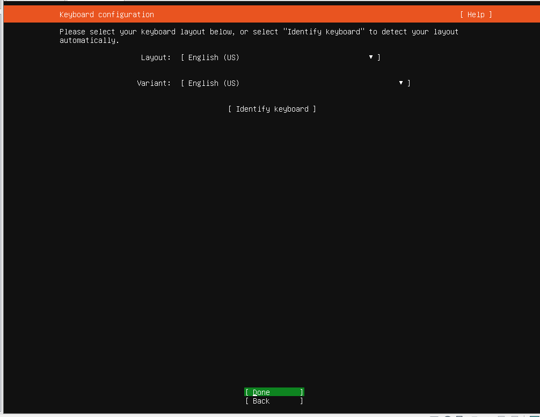Open Help from the top orange bar
The image size is (540, 417).
pos(475,14)
